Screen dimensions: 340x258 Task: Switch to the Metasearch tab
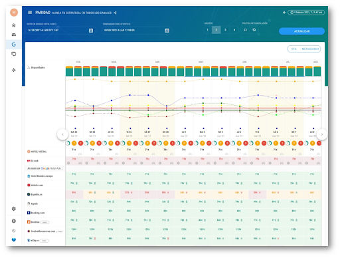pyautogui.click(x=310, y=49)
